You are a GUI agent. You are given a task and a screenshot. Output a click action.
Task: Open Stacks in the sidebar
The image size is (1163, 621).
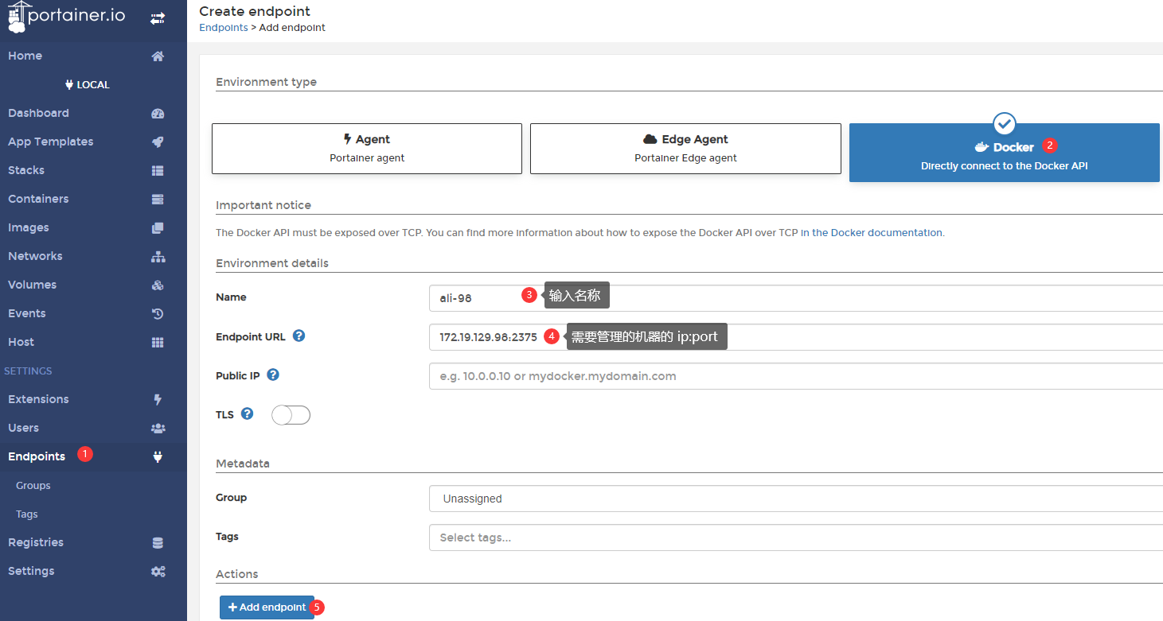(93, 170)
